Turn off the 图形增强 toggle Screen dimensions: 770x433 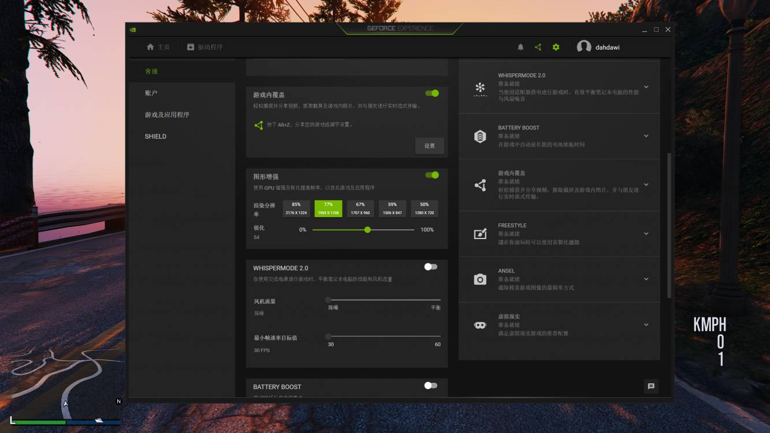coord(432,175)
